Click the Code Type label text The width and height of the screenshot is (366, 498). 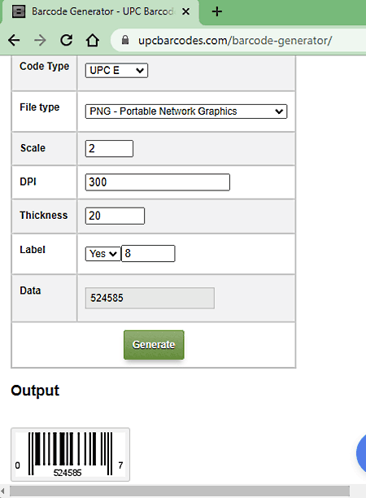[45, 66]
